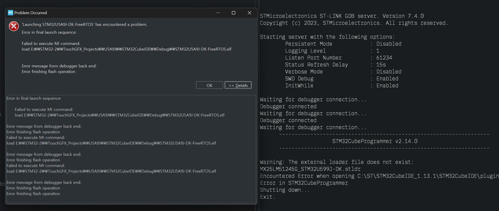Click the 'Launching STM32U5A9J-DK-FreeRTOS' problem message
The image size is (499, 211).
pos(84,24)
